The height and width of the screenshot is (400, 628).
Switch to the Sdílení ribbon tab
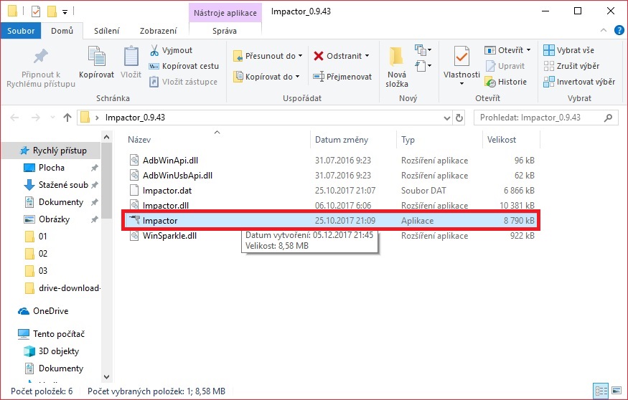[x=106, y=31]
